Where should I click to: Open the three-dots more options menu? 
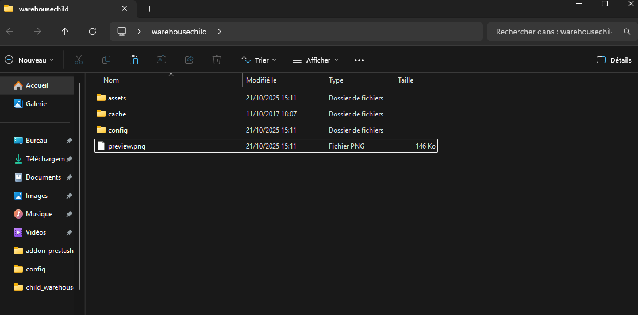pyautogui.click(x=359, y=60)
